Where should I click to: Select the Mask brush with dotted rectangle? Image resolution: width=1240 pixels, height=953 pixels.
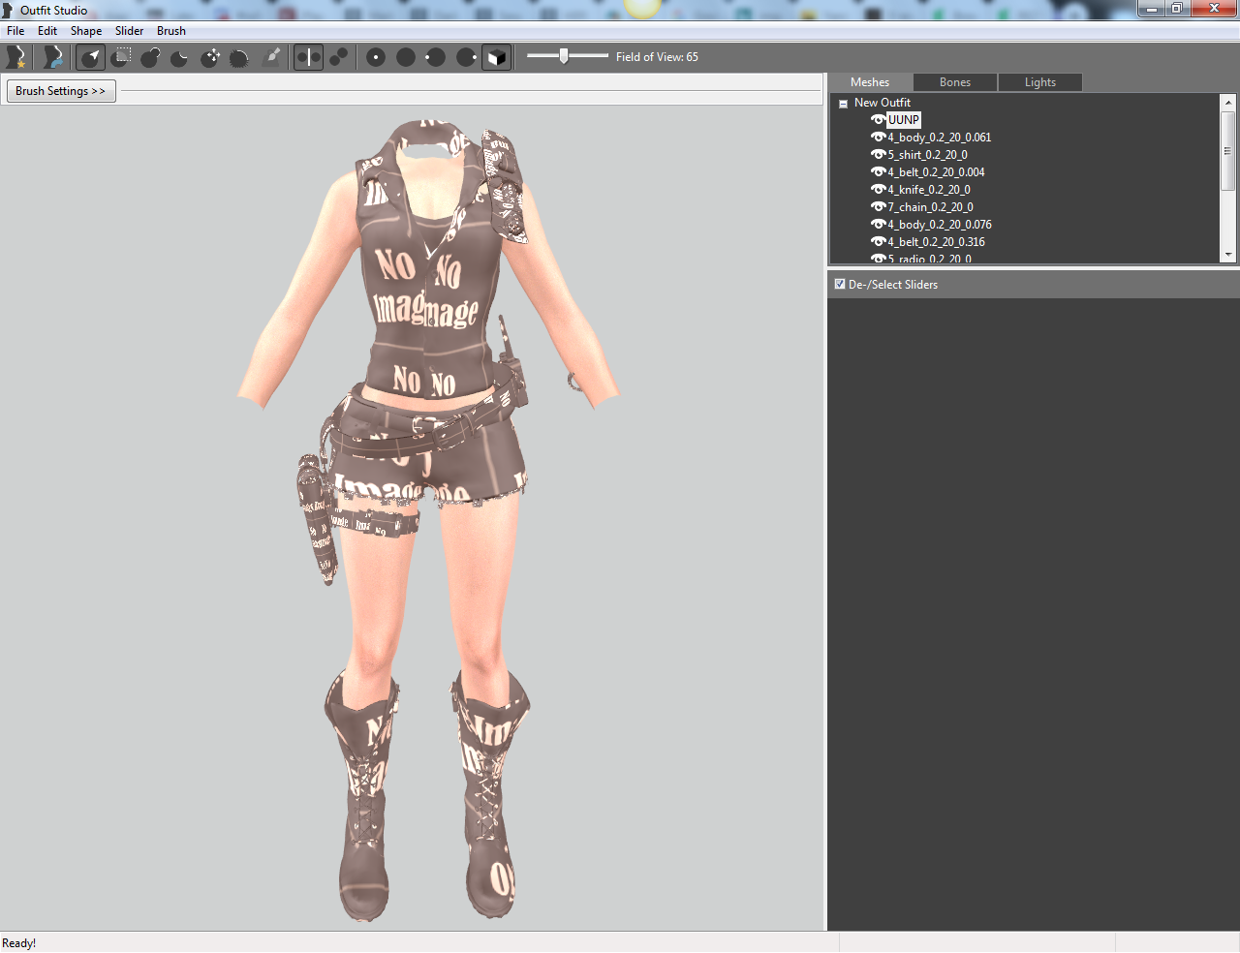121,57
